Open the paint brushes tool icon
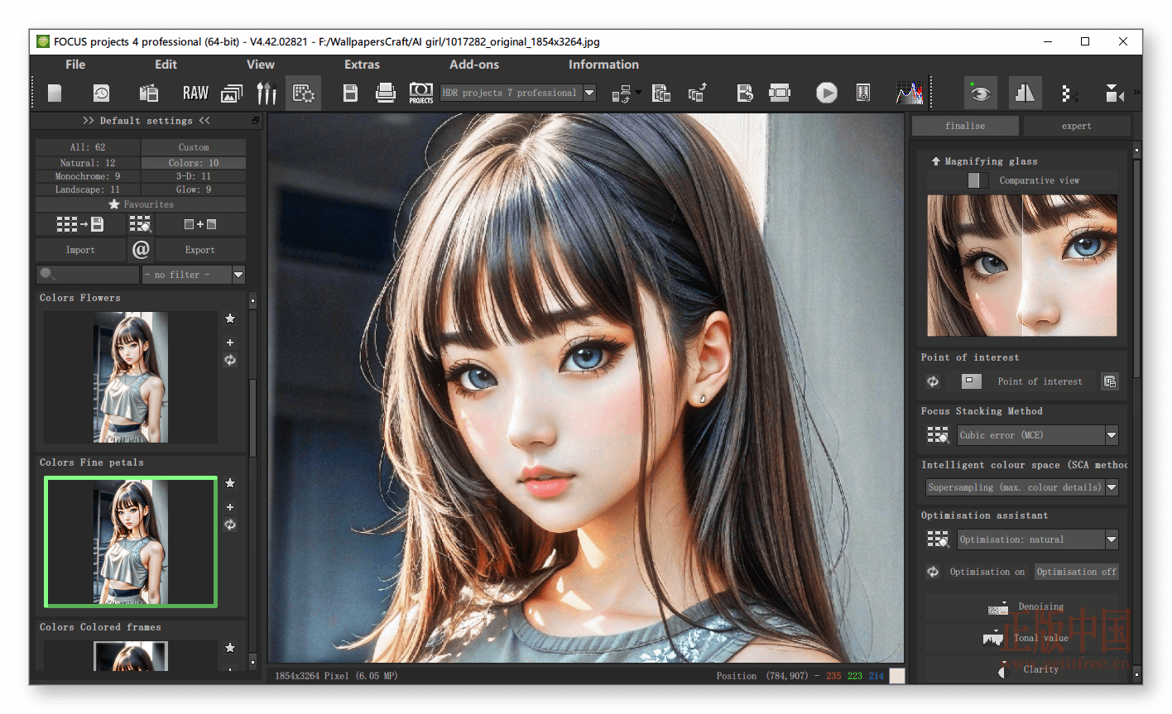The height and width of the screenshot is (714, 1172). coord(267,93)
